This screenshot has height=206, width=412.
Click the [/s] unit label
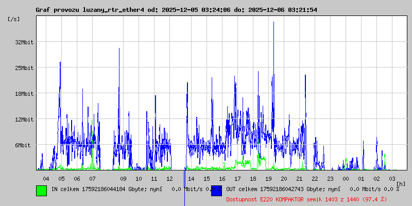pyautogui.click(x=14, y=19)
